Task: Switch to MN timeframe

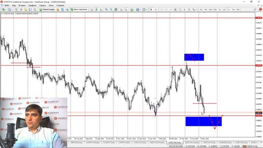Action: (x=238, y=9)
